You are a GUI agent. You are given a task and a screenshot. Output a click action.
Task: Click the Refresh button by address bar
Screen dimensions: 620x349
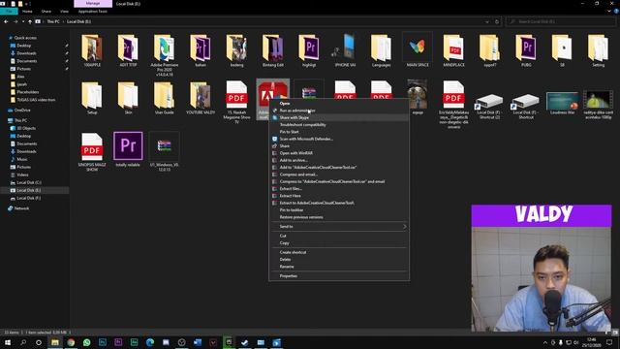[497, 21]
